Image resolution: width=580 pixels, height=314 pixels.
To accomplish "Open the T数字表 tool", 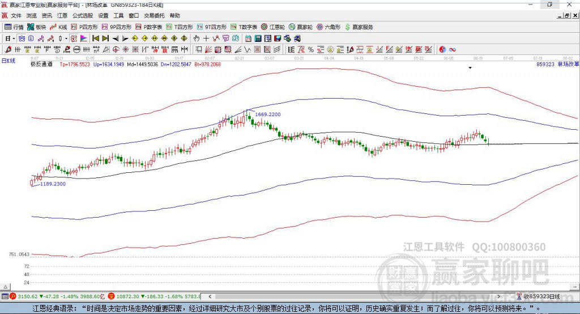I will (x=244, y=27).
